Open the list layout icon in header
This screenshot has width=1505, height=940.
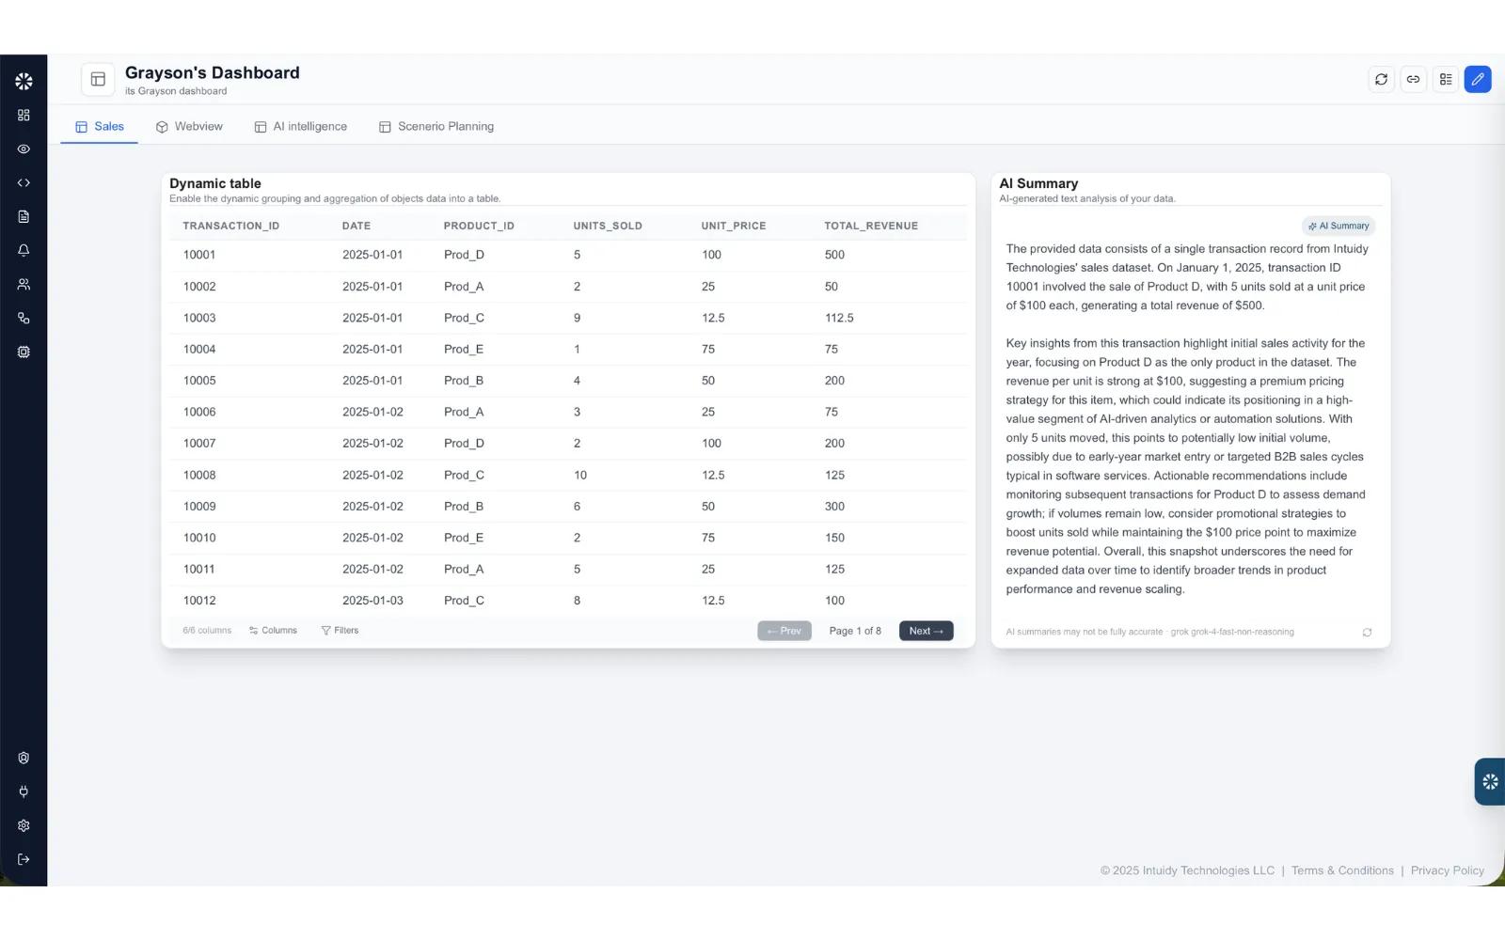click(1446, 80)
